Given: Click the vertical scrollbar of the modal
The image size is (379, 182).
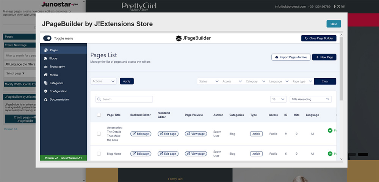Looking at the screenshot, I should pyautogui.click(x=341, y=76).
